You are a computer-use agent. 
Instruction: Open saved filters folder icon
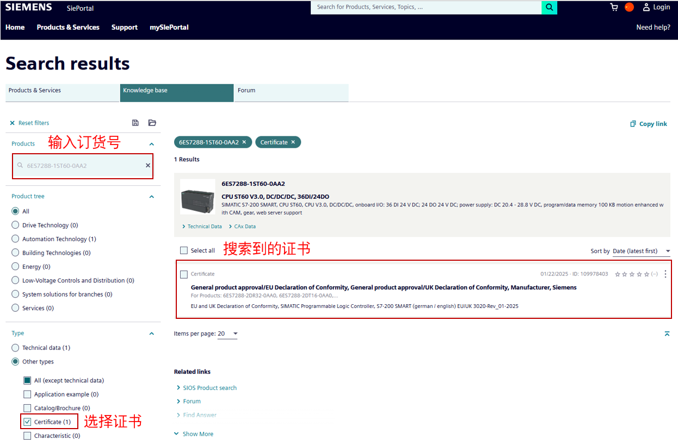pos(152,123)
